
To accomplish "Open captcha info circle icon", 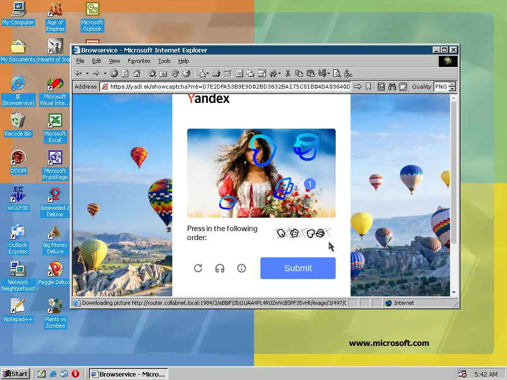I will coord(242,268).
